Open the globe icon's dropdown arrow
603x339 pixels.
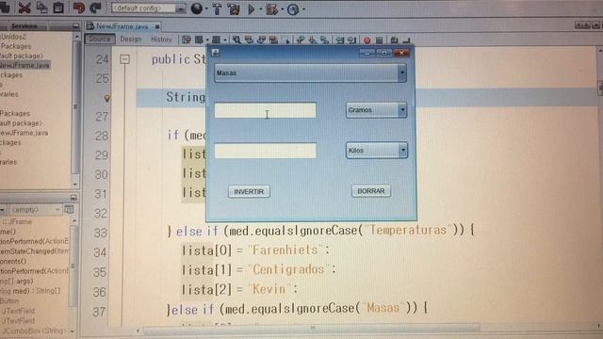206,8
